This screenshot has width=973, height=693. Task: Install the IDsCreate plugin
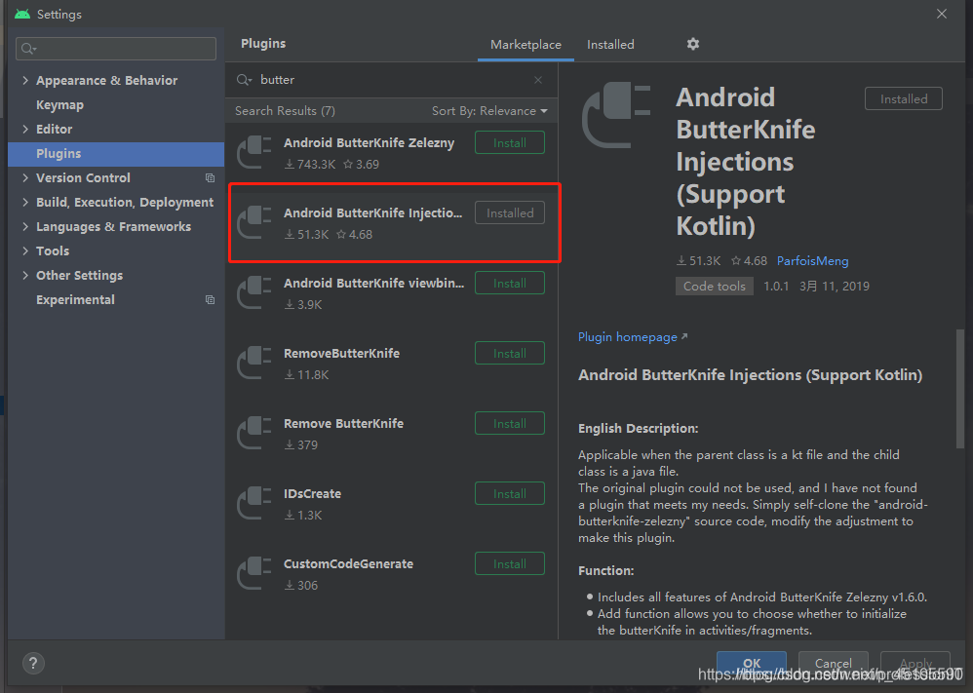point(510,493)
